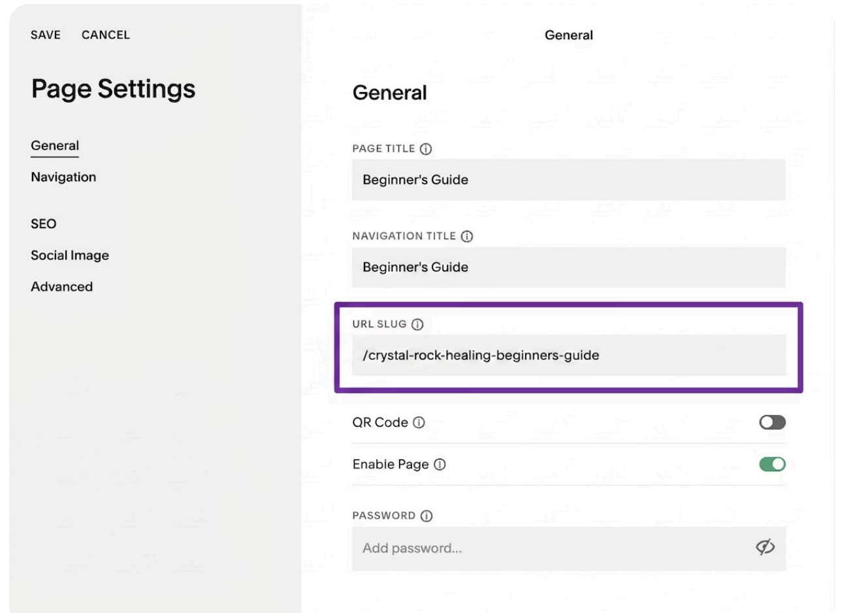
Task: Toggle password visibility eye icon
Action: click(x=765, y=547)
